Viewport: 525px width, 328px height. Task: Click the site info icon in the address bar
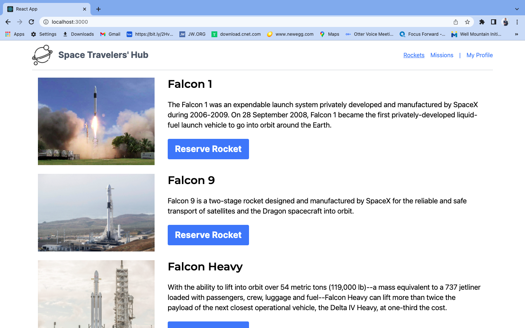coord(46,22)
